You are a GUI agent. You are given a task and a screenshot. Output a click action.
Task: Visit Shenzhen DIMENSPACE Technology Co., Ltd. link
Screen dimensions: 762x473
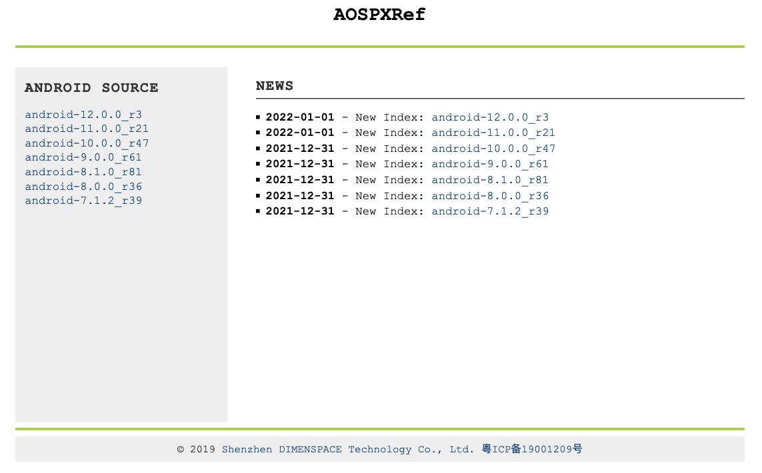coord(348,449)
